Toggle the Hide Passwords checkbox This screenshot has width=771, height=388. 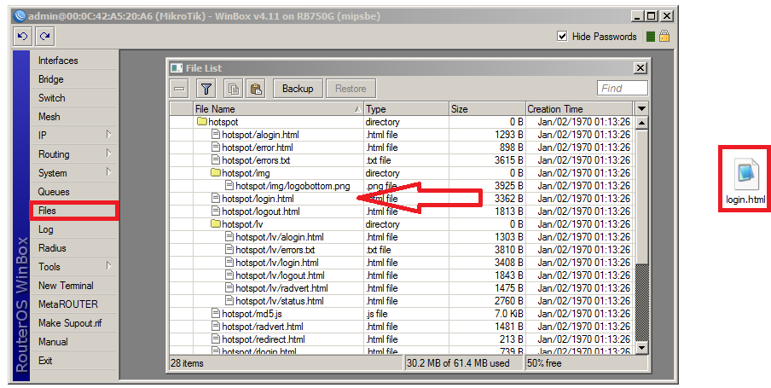(562, 36)
